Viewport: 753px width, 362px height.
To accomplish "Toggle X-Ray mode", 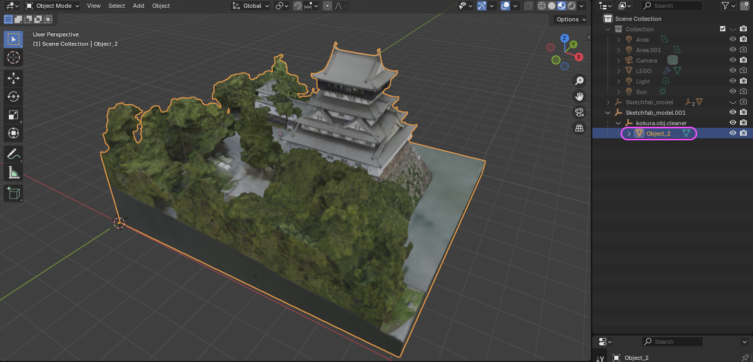I will click(x=529, y=6).
